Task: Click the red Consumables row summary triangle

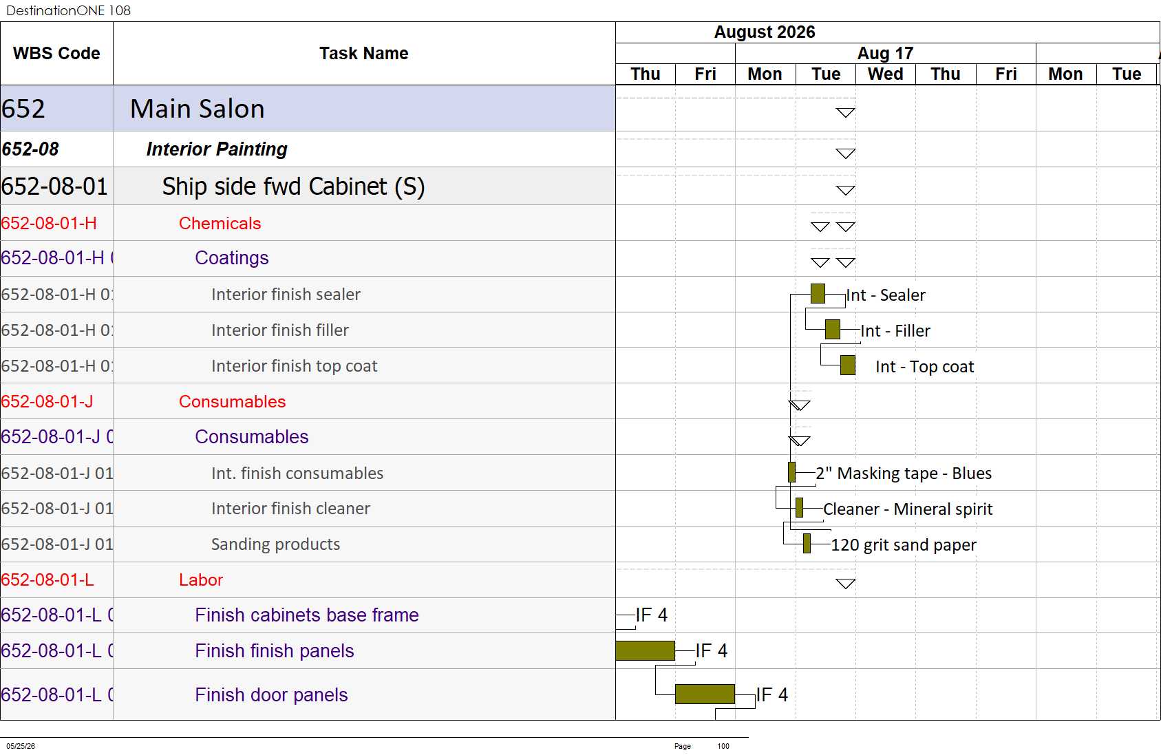Action: 800,405
